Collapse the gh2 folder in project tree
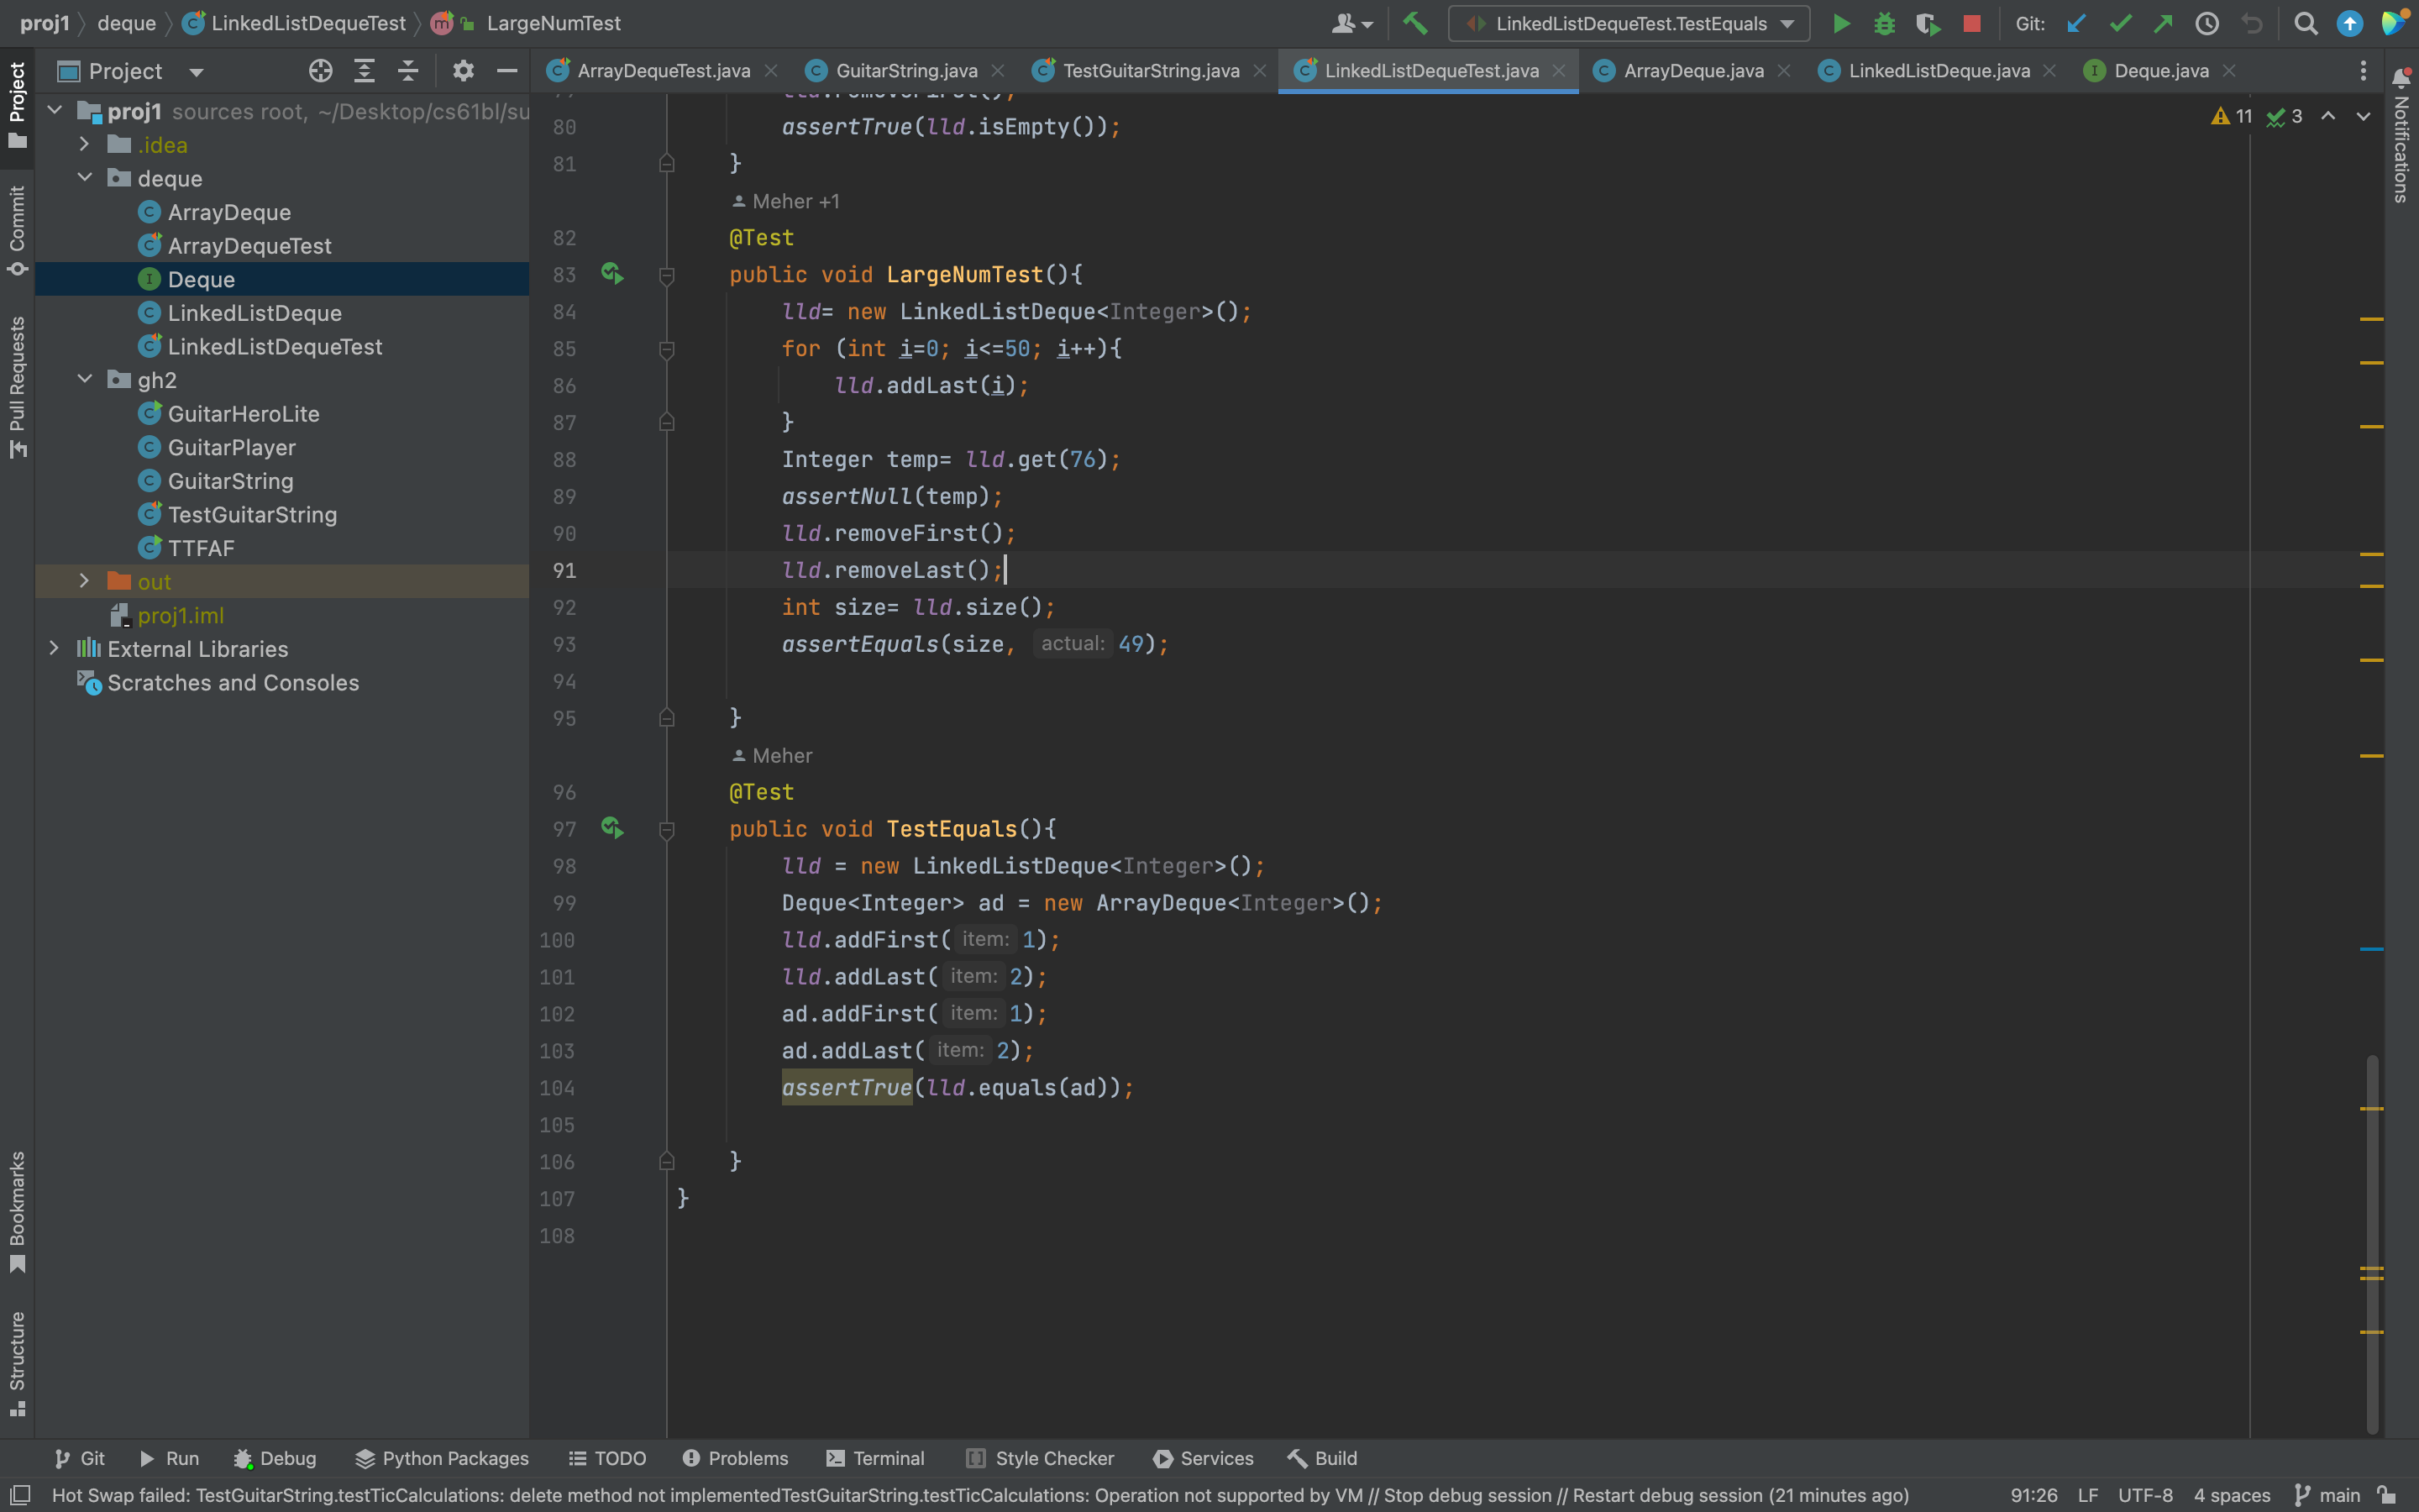2419x1512 pixels. tap(85, 379)
